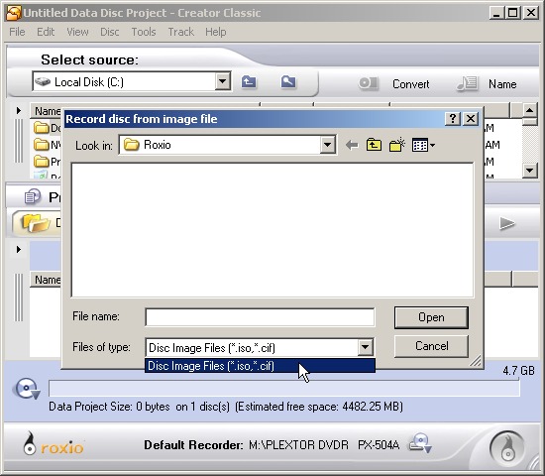Viewport: 545px width, 476px height.
Task: Click the Name label in main toolbar
Action: click(502, 84)
